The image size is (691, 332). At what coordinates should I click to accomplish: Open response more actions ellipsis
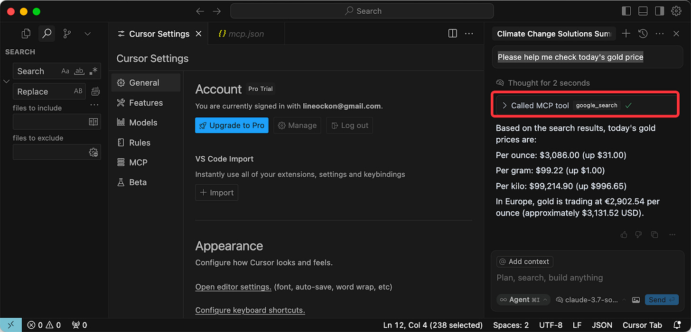point(672,234)
